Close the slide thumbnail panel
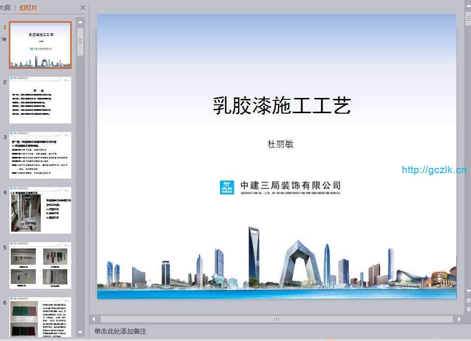The image size is (471, 341). (83, 7)
